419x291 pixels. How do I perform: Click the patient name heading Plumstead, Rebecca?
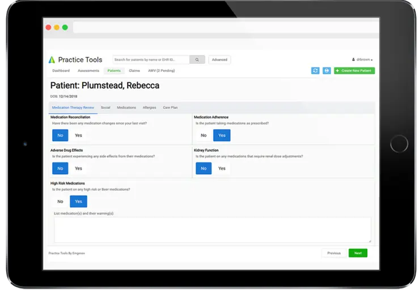tap(120, 85)
